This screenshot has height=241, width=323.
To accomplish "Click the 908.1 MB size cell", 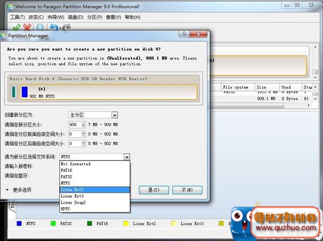I will [x=266, y=99].
